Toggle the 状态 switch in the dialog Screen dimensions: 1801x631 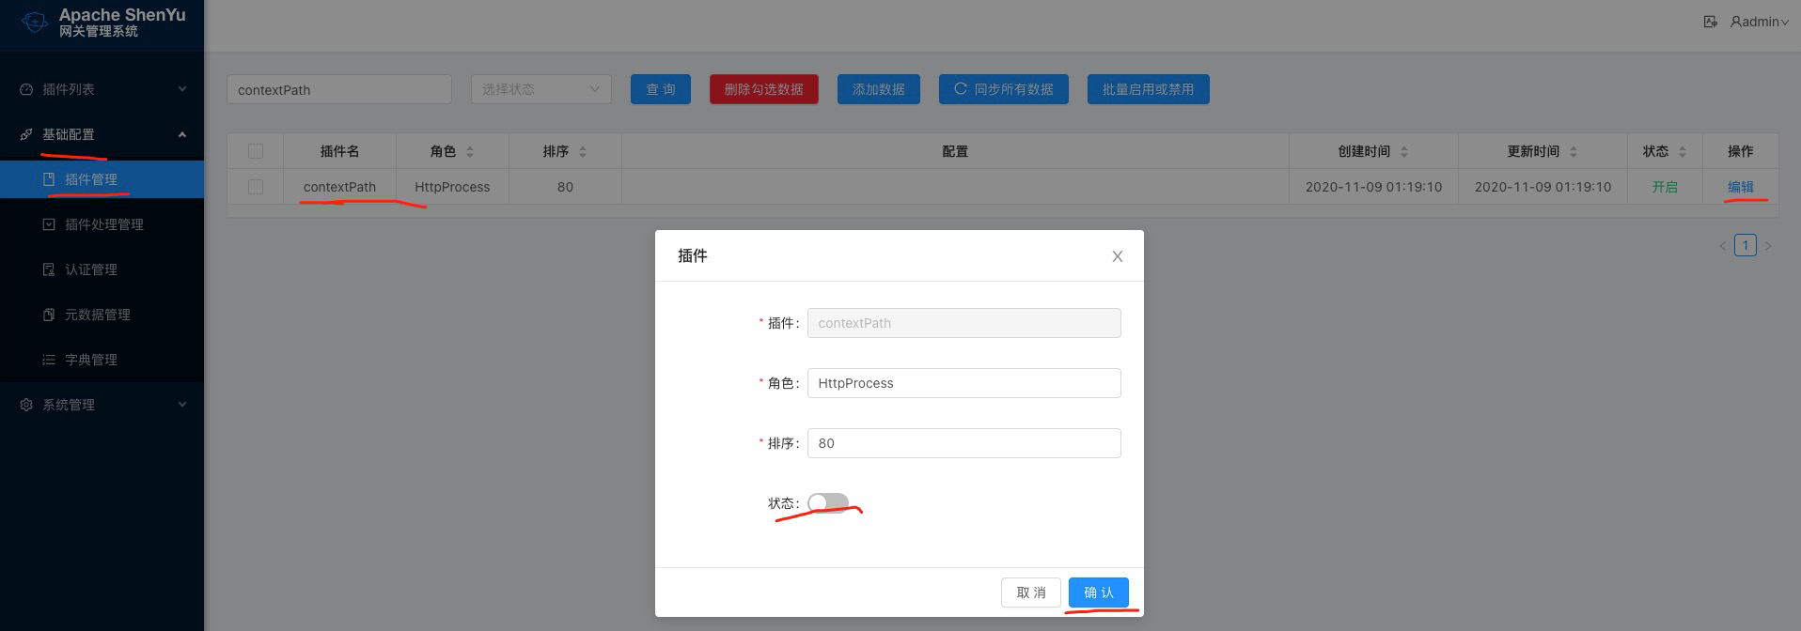pos(828,503)
